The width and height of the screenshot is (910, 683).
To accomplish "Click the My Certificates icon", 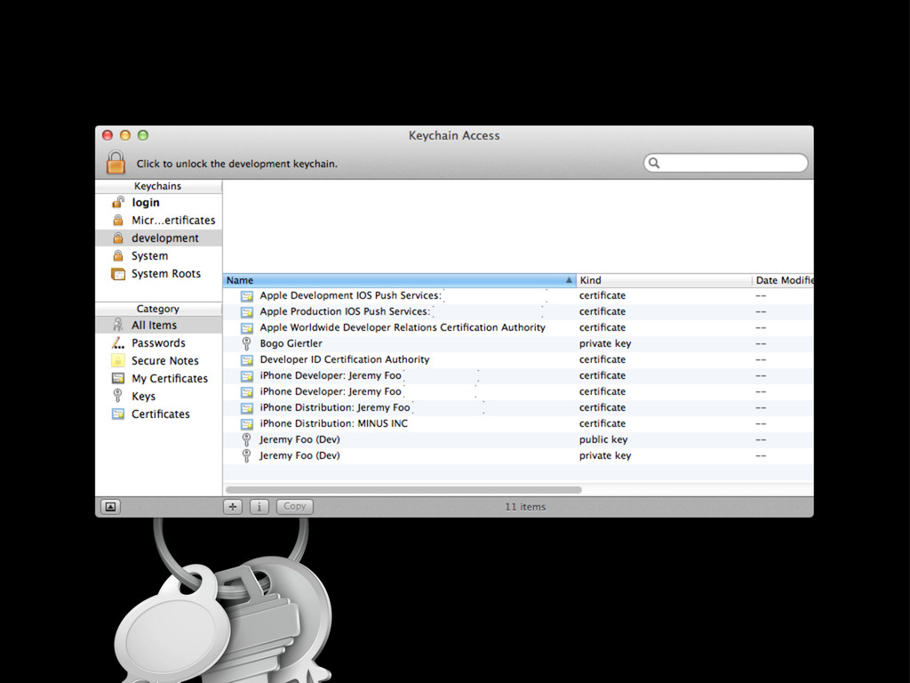I will [118, 379].
